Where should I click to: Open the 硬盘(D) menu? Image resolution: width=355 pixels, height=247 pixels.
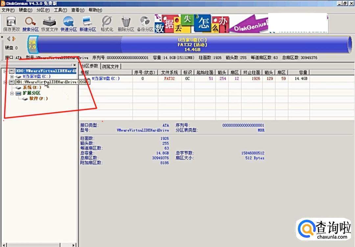tap(25, 10)
